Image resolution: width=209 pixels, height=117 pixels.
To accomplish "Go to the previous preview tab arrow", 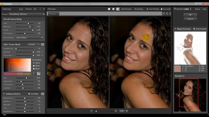I will tap(164, 14).
